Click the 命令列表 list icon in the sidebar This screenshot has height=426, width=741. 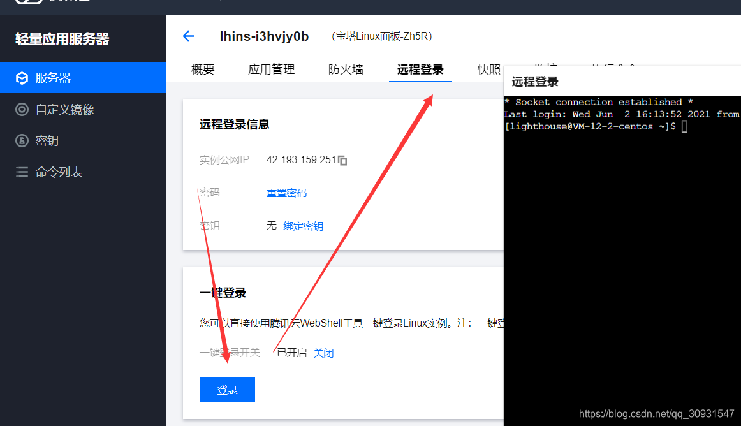22,172
